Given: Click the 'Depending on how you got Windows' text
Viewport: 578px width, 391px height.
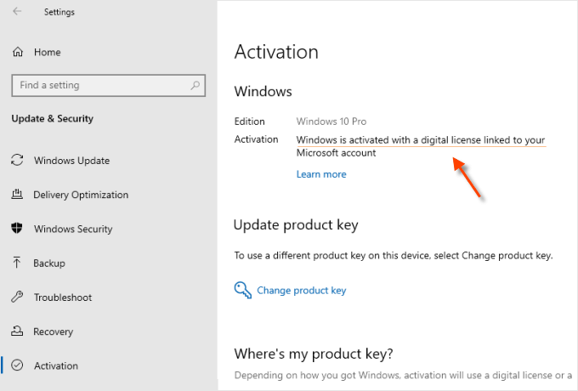Looking at the screenshot, I should 404,375.
